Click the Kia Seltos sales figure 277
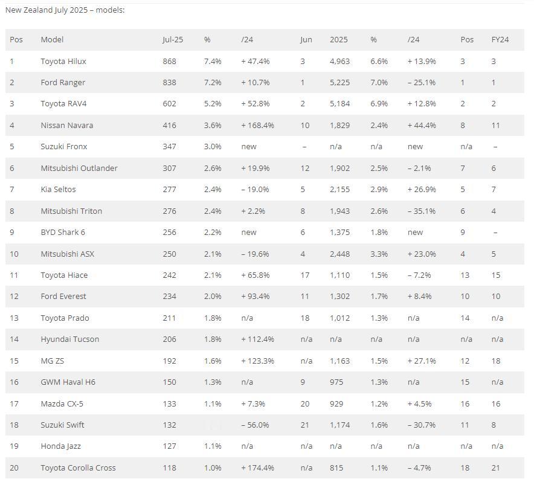 (x=169, y=189)
